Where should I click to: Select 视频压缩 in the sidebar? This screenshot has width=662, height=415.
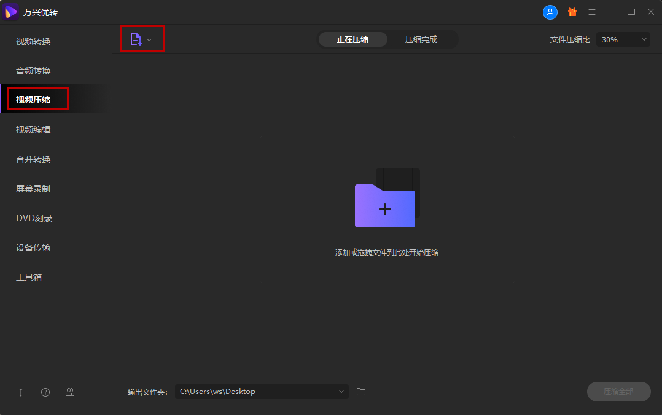coord(55,100)
